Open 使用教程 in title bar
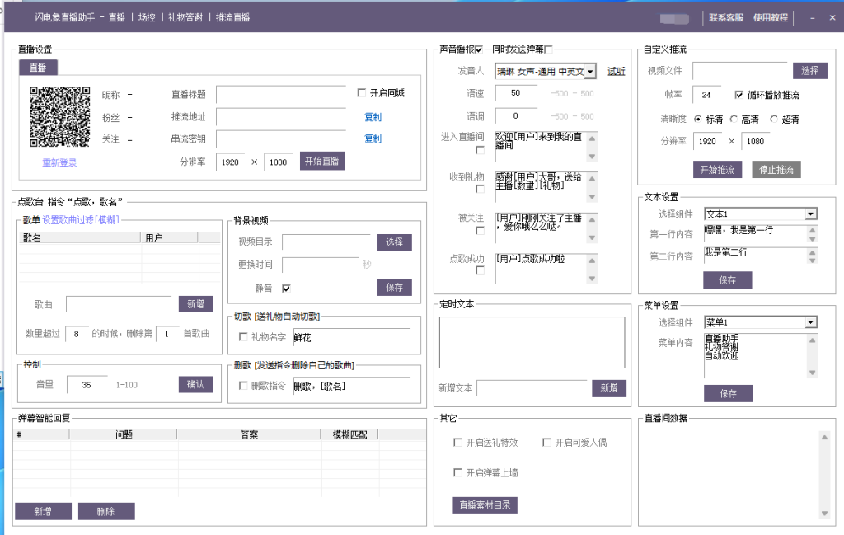Image resolution: width=844 pixels, height=535 pixels. point(770,17)
